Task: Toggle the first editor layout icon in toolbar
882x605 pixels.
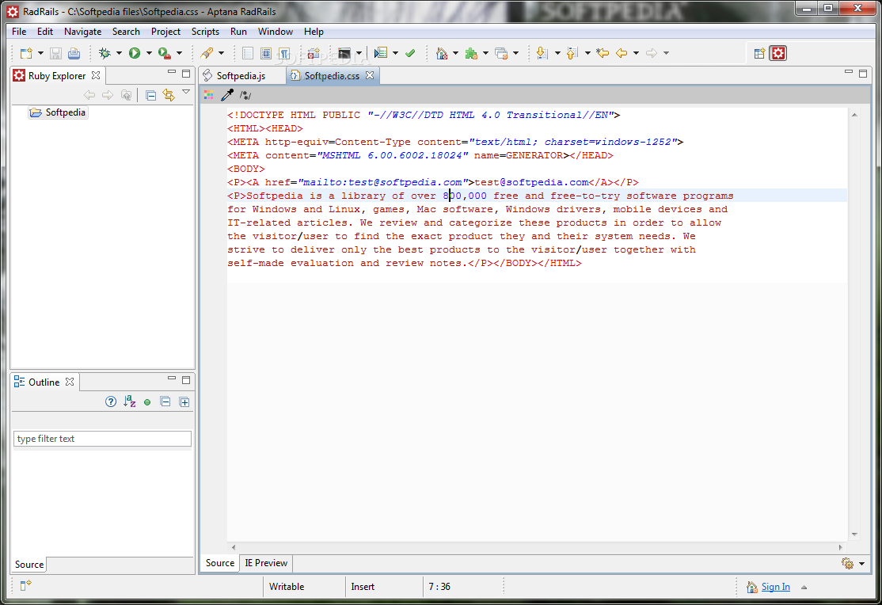Action: [248, 54]
